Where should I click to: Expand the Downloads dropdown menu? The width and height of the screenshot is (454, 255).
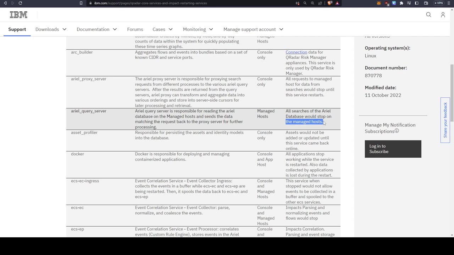51,29
